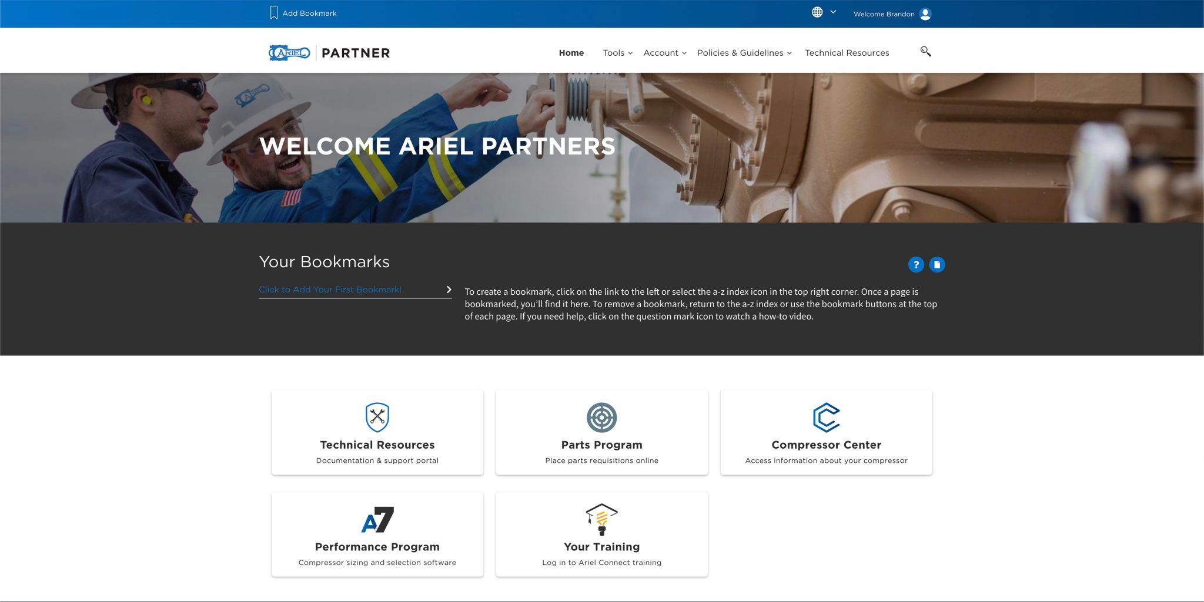Click the Ariel logo

[x=289, y=53]
